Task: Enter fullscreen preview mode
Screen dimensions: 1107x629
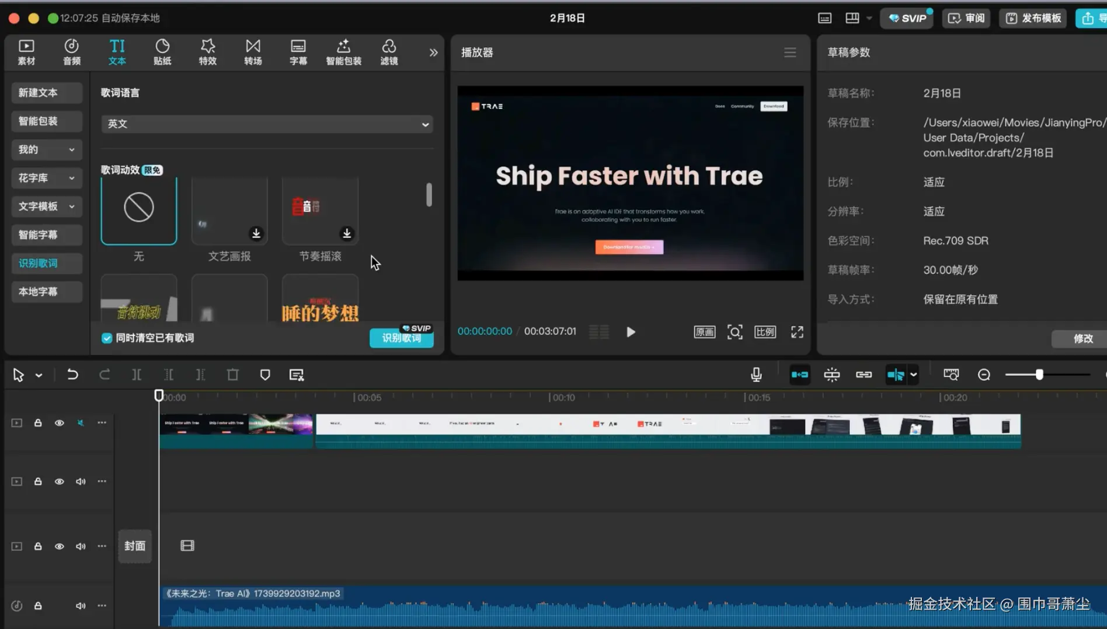Action: (x=797, y=332)
